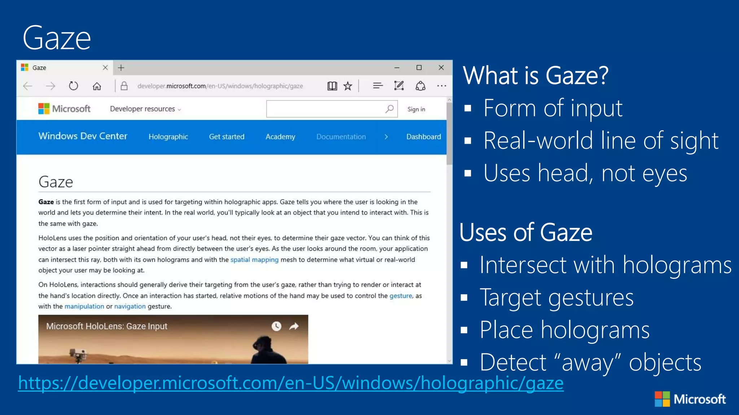Open the Academy nav item
The width and height of the screenshot is (739, 415).
pyautogui.click(x=280, y=137)
